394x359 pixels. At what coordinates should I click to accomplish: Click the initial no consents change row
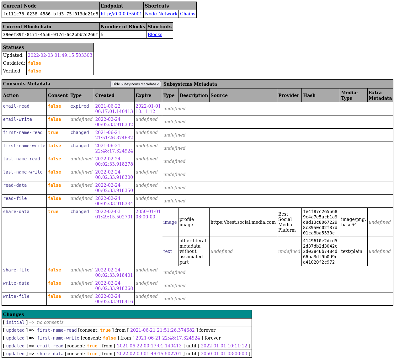coord(127,322)
